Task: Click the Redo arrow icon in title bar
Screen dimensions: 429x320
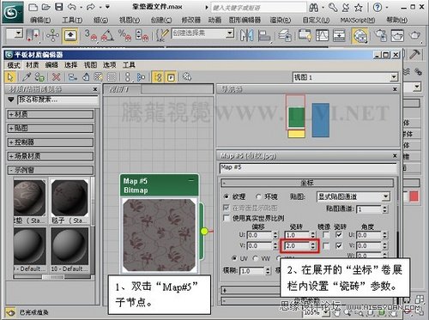Action: (x=91, y=7)
